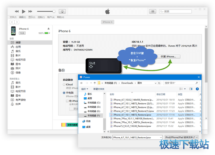Select the iPhone 6 device tab
This screenshot has width=215, height=155.
(107, 22)
